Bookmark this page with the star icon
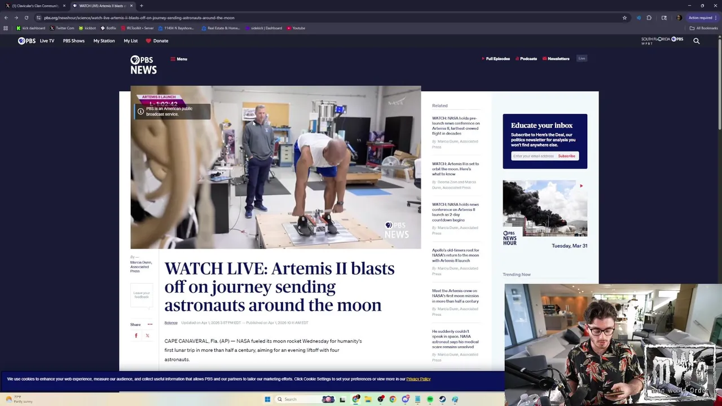This screenshot has height=406, width=722. click(x=624, y=17)
